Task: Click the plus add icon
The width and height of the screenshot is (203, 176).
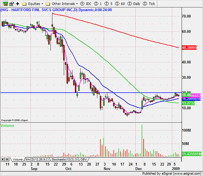Action: [17, 4]
